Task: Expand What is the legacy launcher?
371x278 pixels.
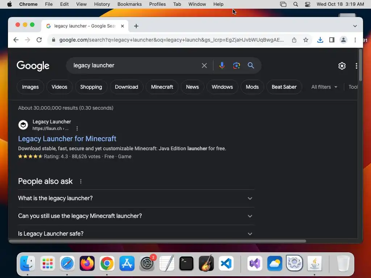Action: [136, 198]
